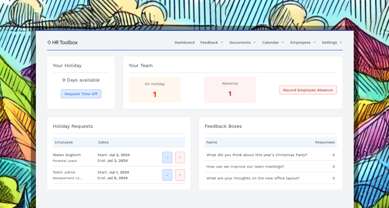Click the HR Toolbox diamond logo icon

coord(49,42)
